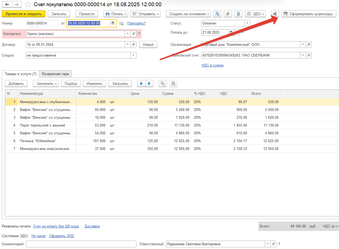This screenshot has width=339, height=249.
Task: Add the invoice to favorites with the star
Action: (28, 4)
